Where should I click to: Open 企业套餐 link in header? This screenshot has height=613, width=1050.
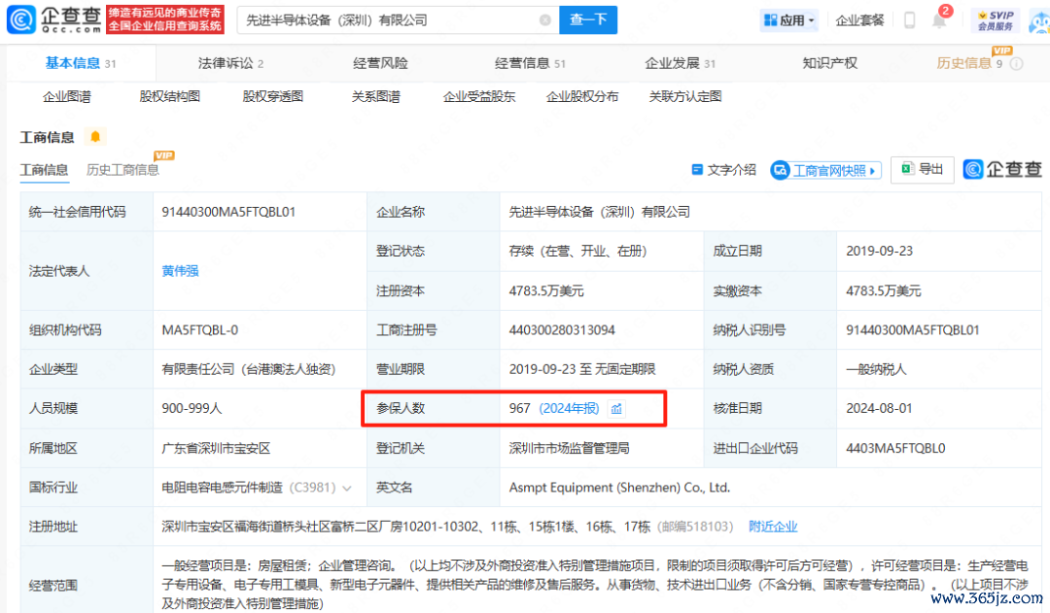[x=859, y=20]
